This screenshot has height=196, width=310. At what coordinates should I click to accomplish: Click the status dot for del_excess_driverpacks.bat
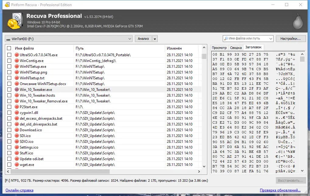click(x=17, y=118)
